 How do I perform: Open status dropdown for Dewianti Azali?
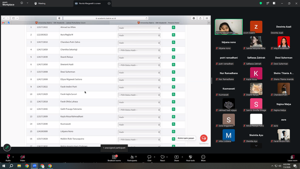coord(139,65)
